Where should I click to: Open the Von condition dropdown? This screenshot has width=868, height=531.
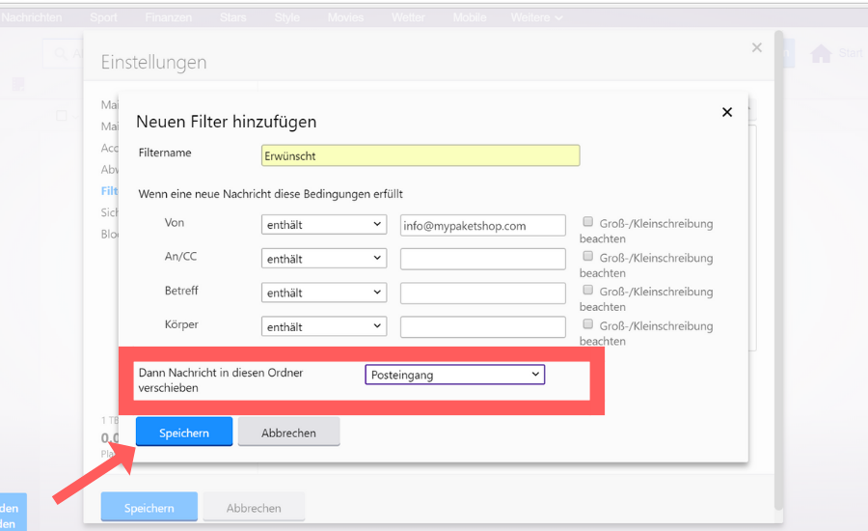(x=324, y=225)
